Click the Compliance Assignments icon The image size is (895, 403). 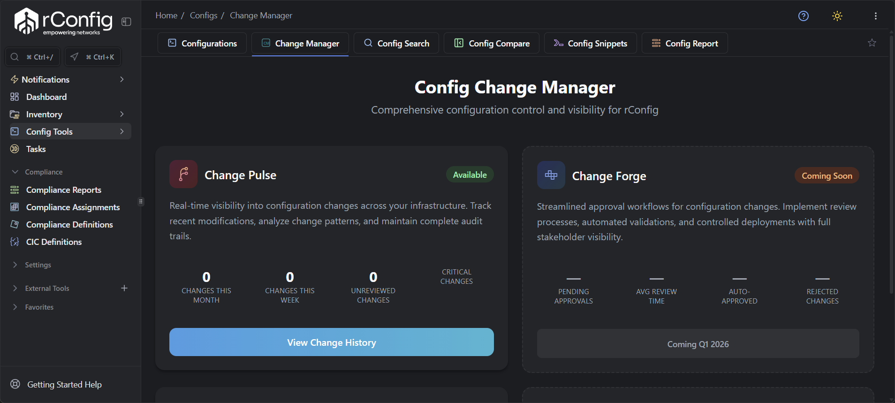tap(15, 207)
